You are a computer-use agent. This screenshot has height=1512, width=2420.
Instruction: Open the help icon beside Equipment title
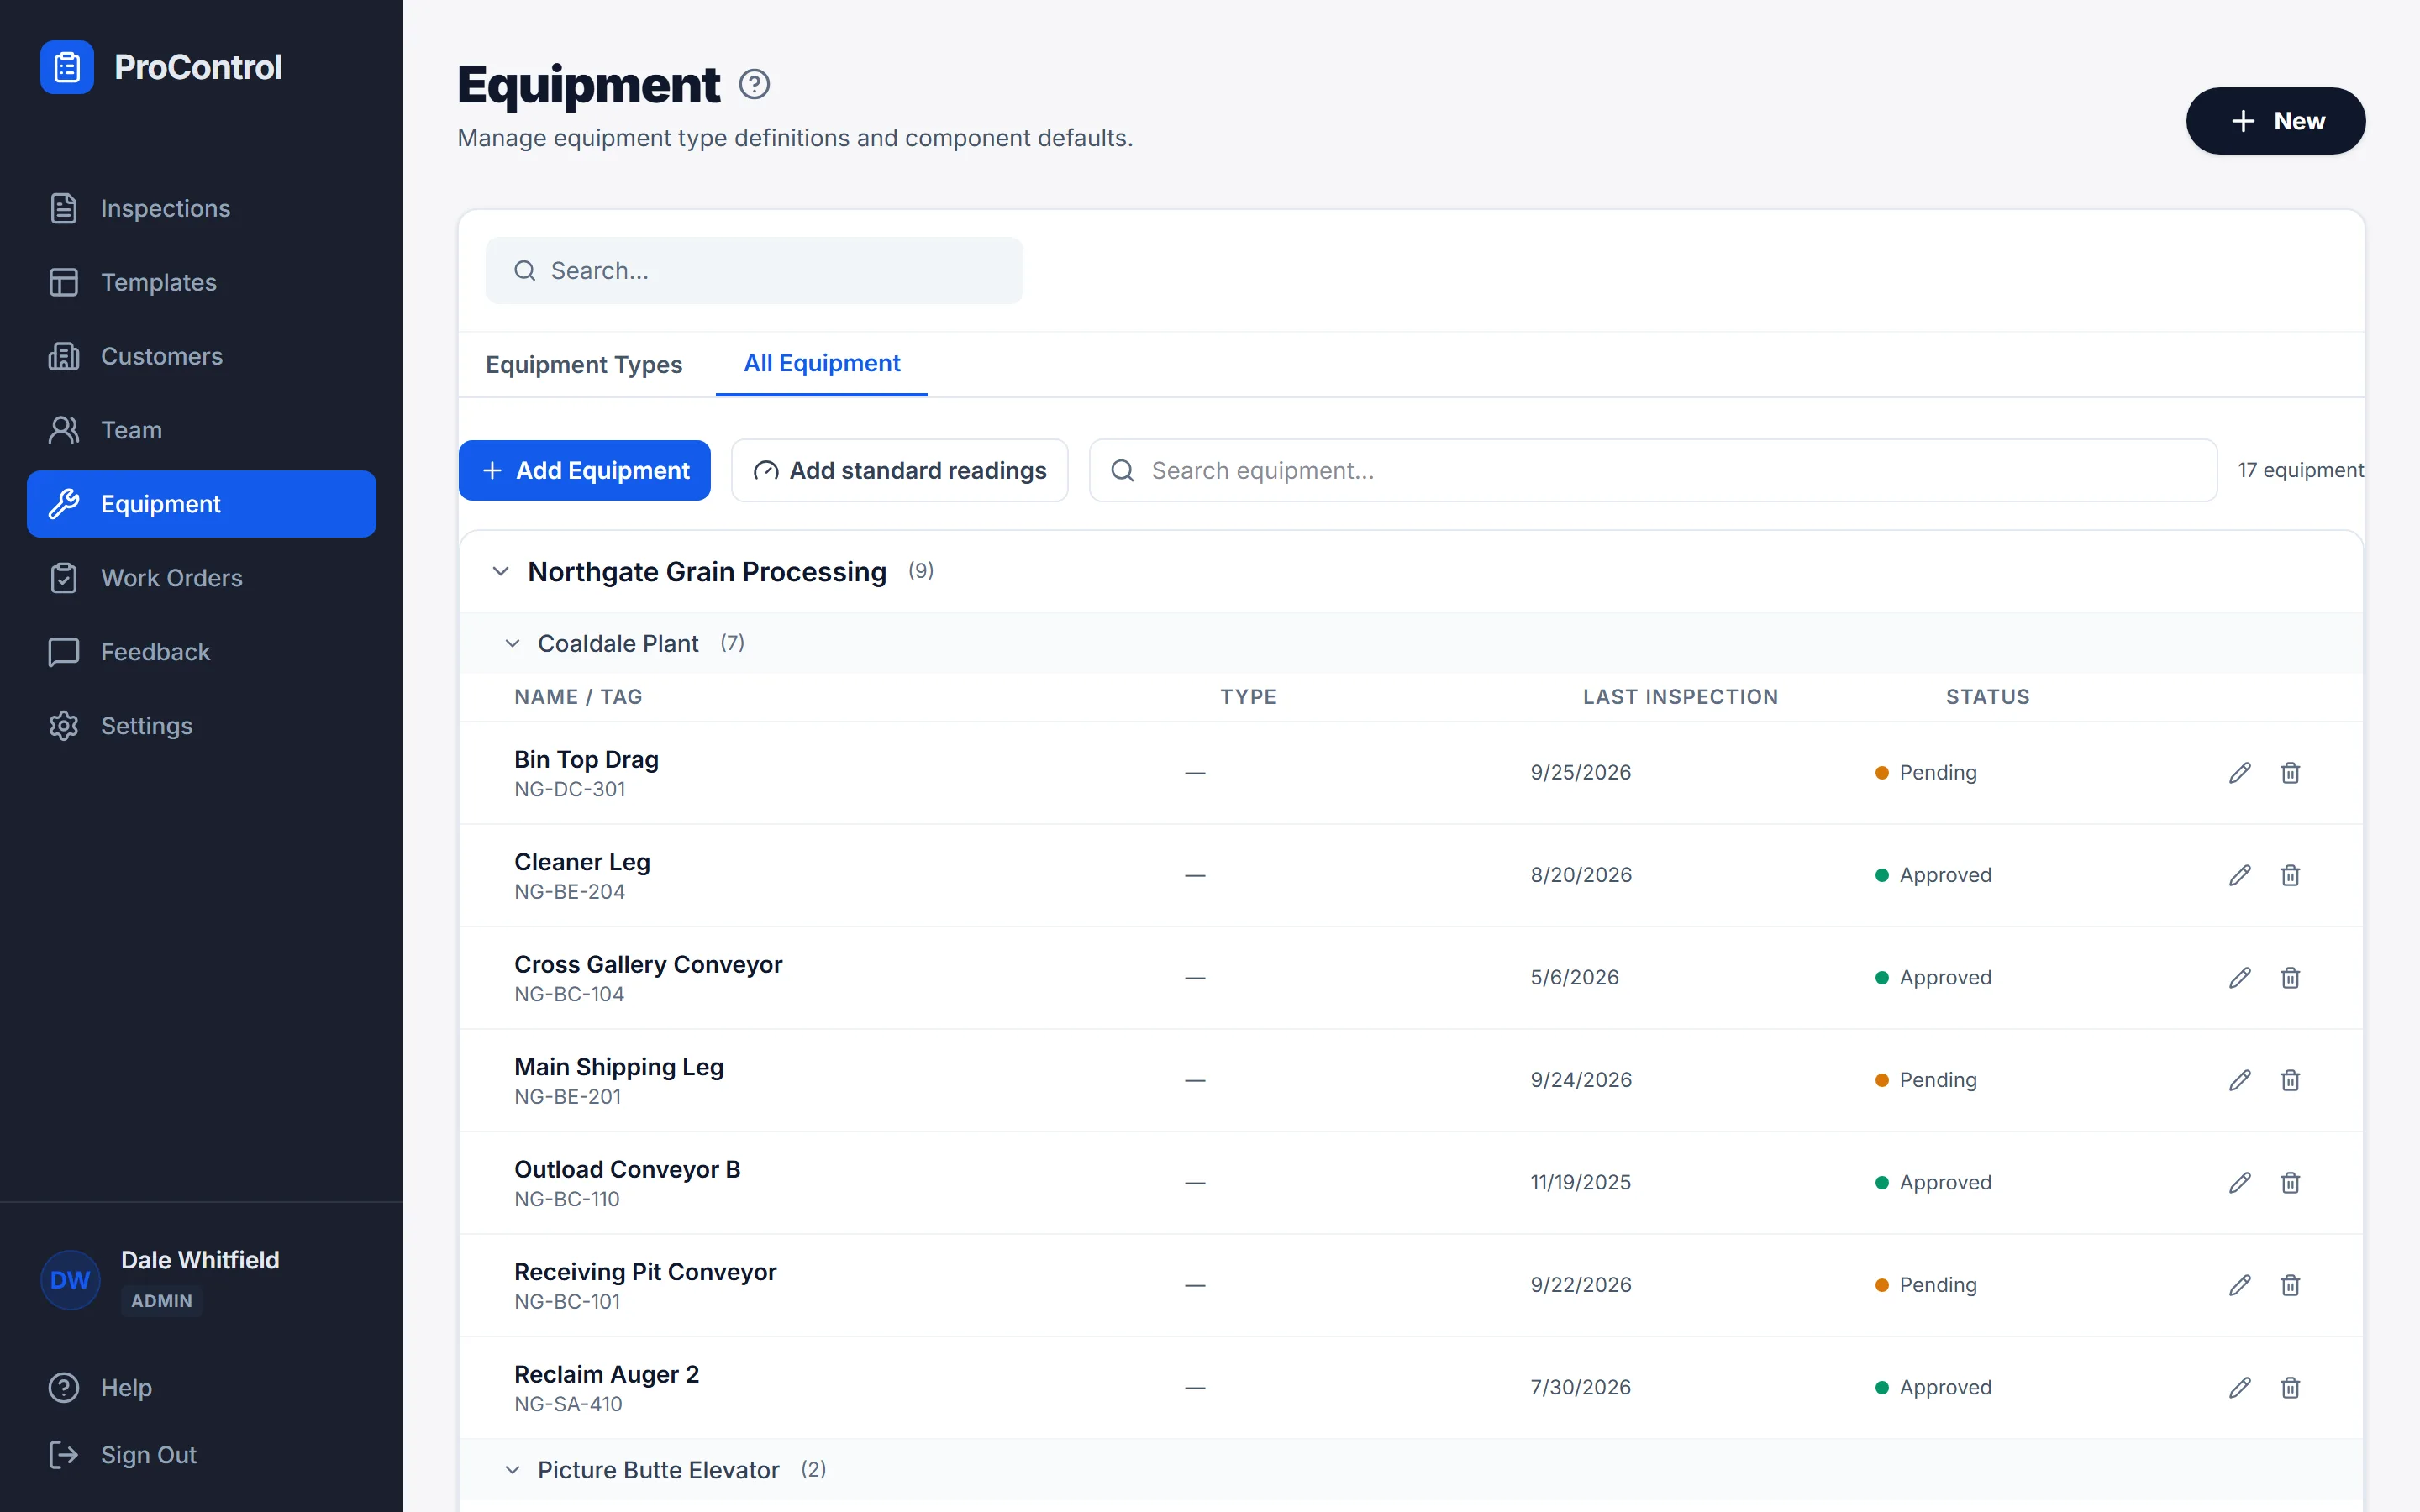click(x=754, y=85)
